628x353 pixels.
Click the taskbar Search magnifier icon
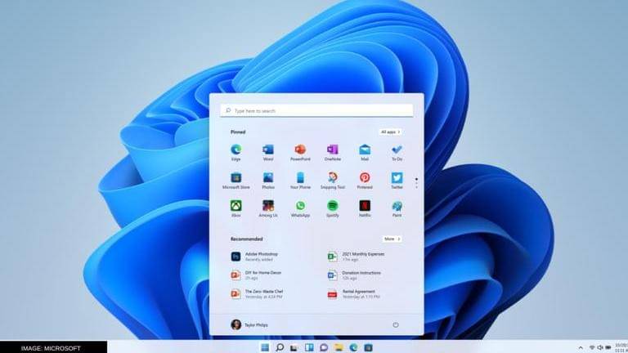point(280,347)
